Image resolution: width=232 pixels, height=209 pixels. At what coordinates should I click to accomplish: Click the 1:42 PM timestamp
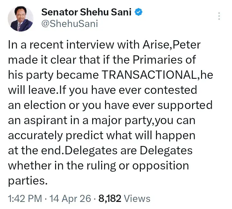pyautogui.click(x=24, y=198)
